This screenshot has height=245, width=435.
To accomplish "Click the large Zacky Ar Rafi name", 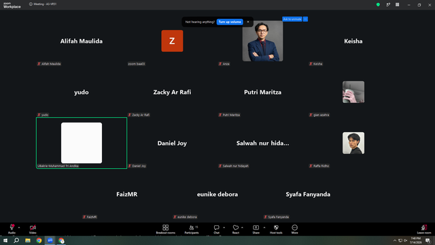I will coord(172,93).
